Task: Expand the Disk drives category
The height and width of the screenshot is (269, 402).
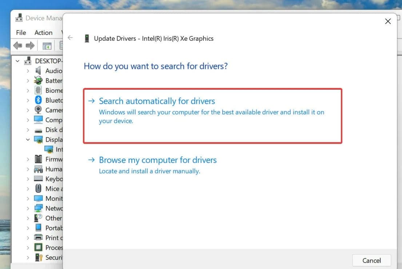Action: [x=28, y=130]
